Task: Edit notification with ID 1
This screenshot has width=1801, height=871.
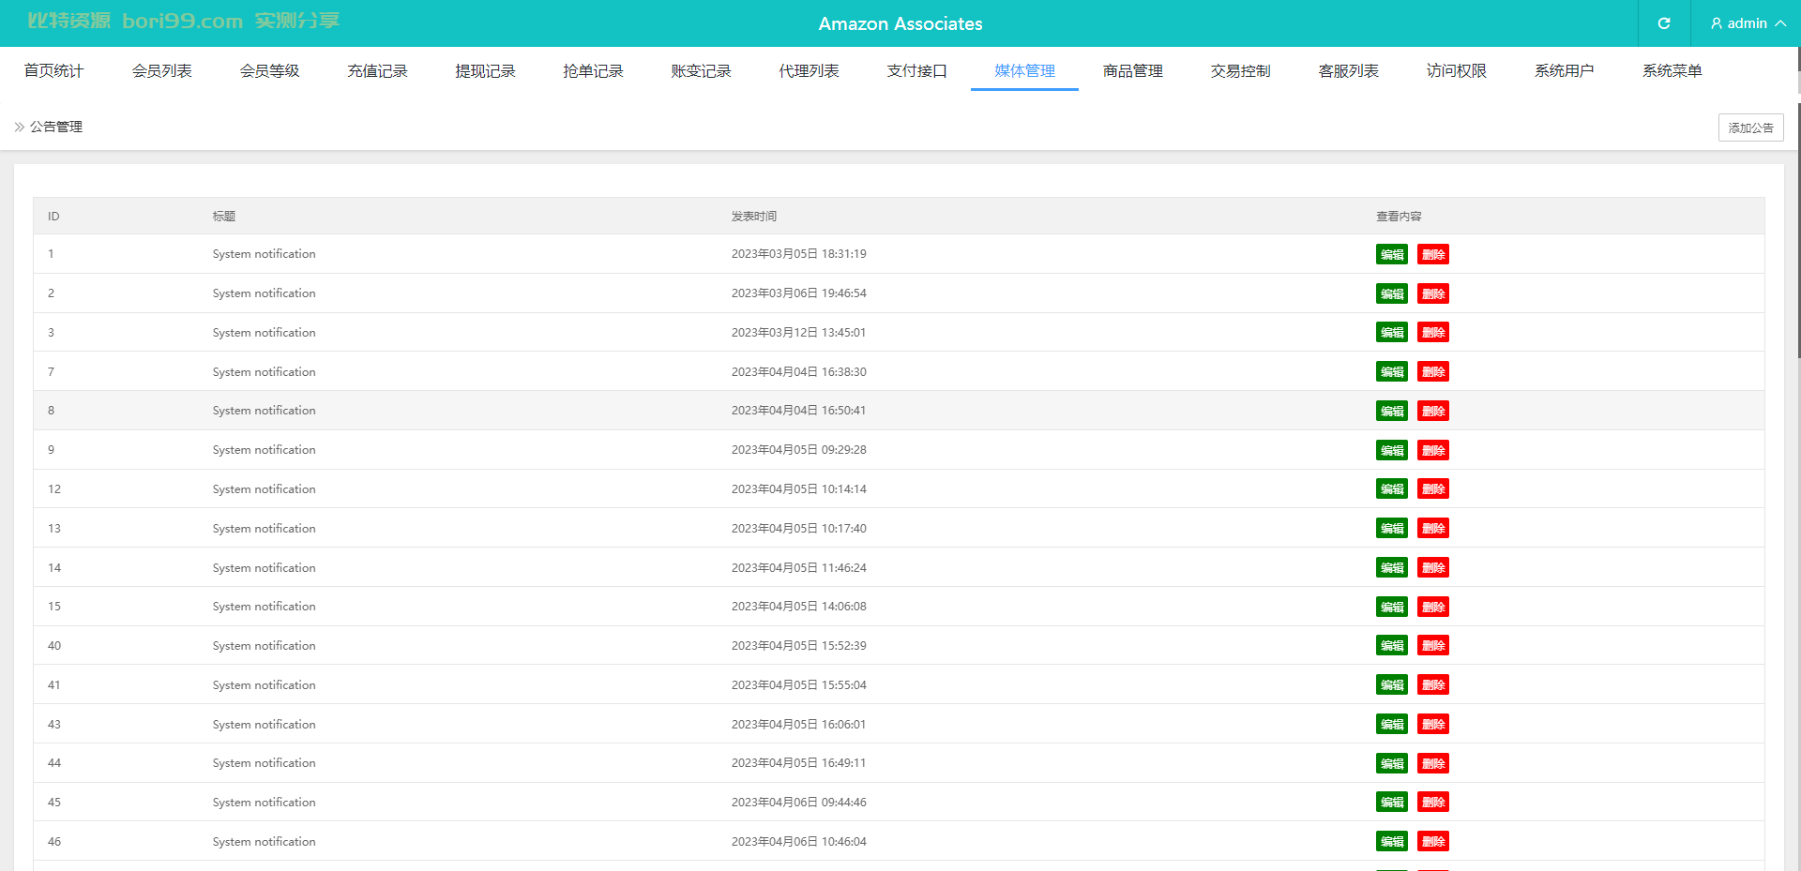Action: coord(1392,254)
